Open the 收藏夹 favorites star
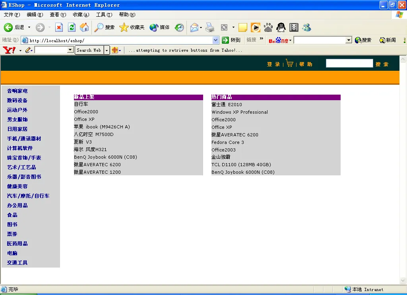This screenshot has width=407, height=295. point(132,27)
